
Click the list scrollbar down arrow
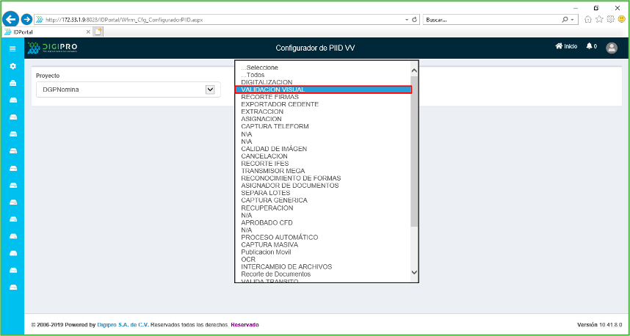click(414, 272)
